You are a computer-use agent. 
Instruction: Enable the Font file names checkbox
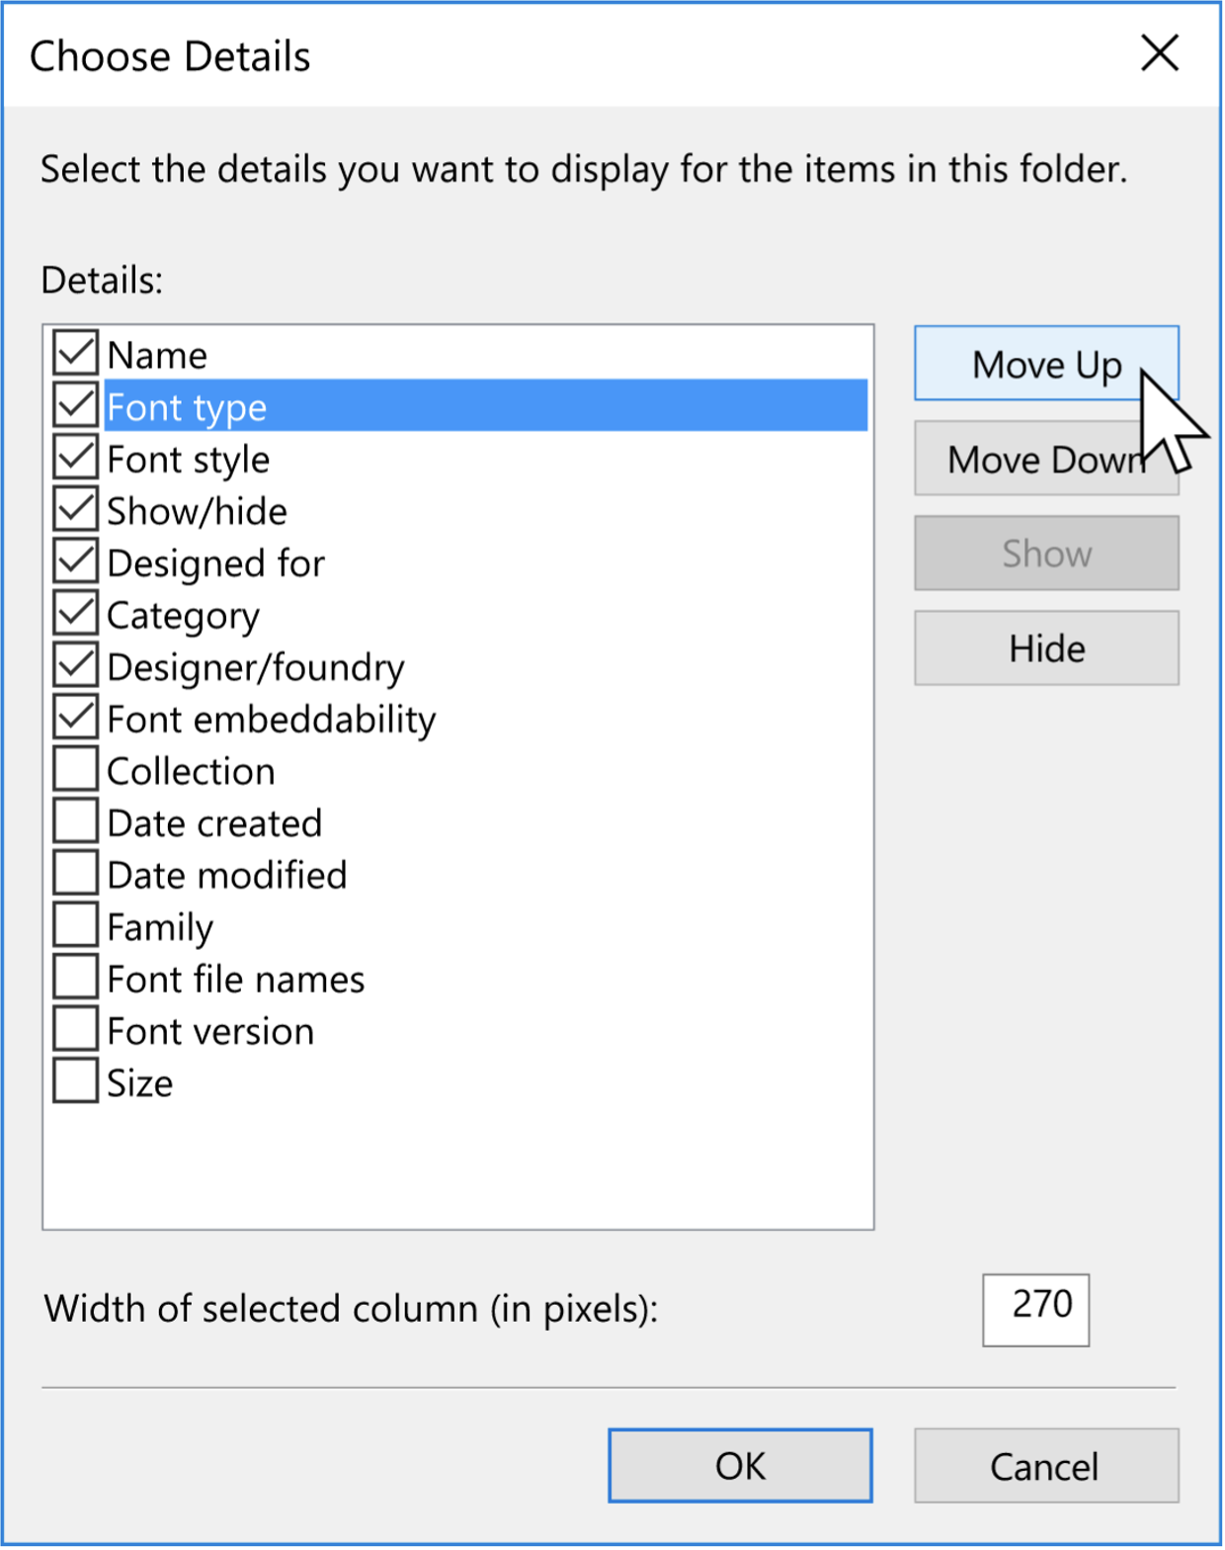pos(74,977)
